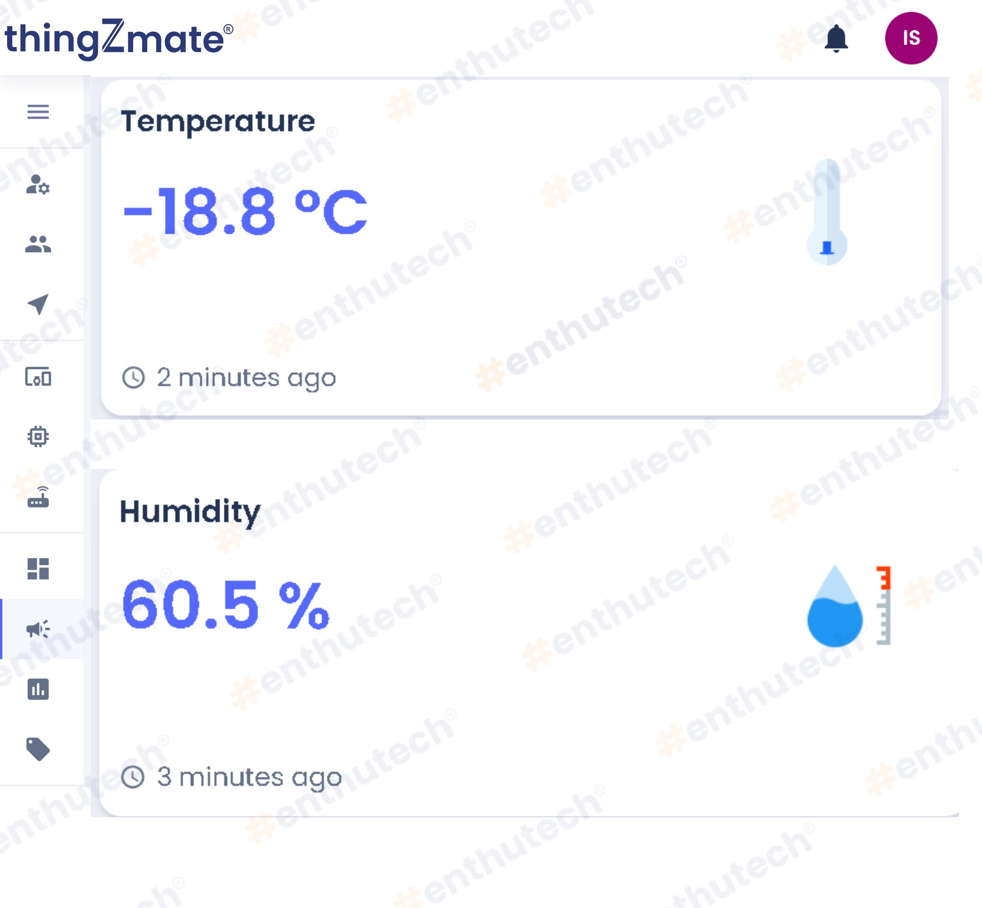
Task: Click the Humidity card title
Action: tap(190, 512)
